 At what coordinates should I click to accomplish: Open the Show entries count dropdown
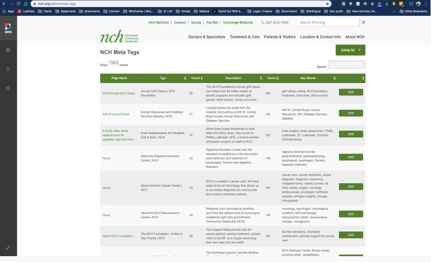[x=113, y=63]
